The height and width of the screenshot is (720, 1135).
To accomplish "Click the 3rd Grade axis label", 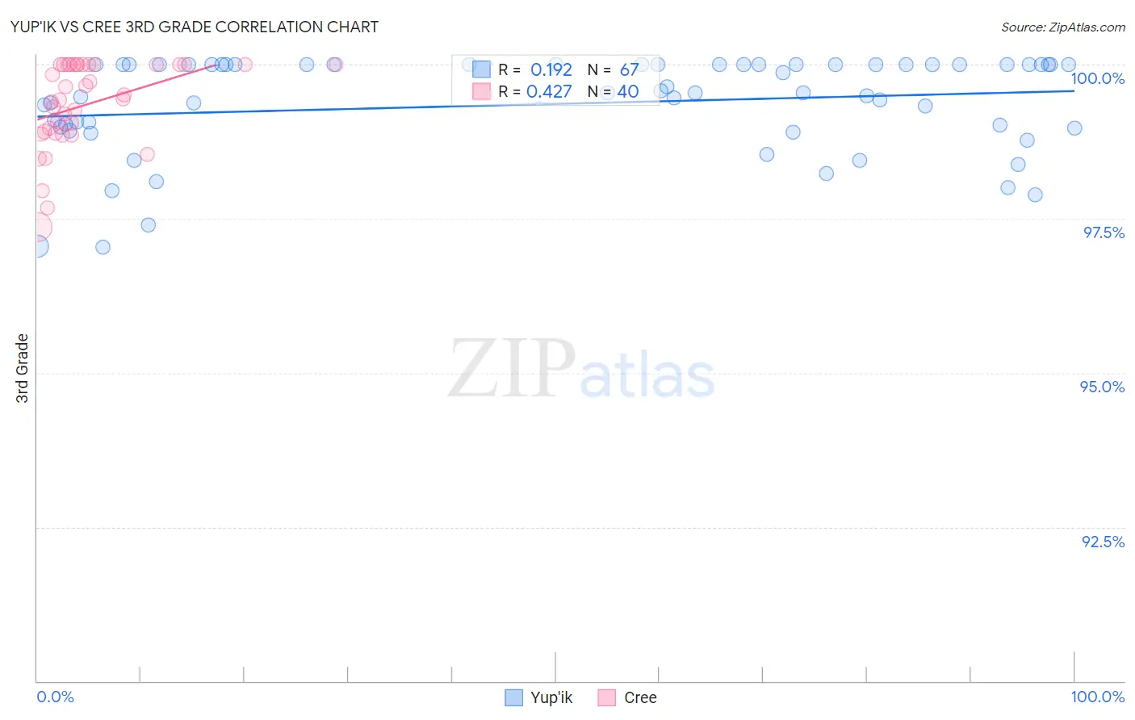I will coord(23,368).
